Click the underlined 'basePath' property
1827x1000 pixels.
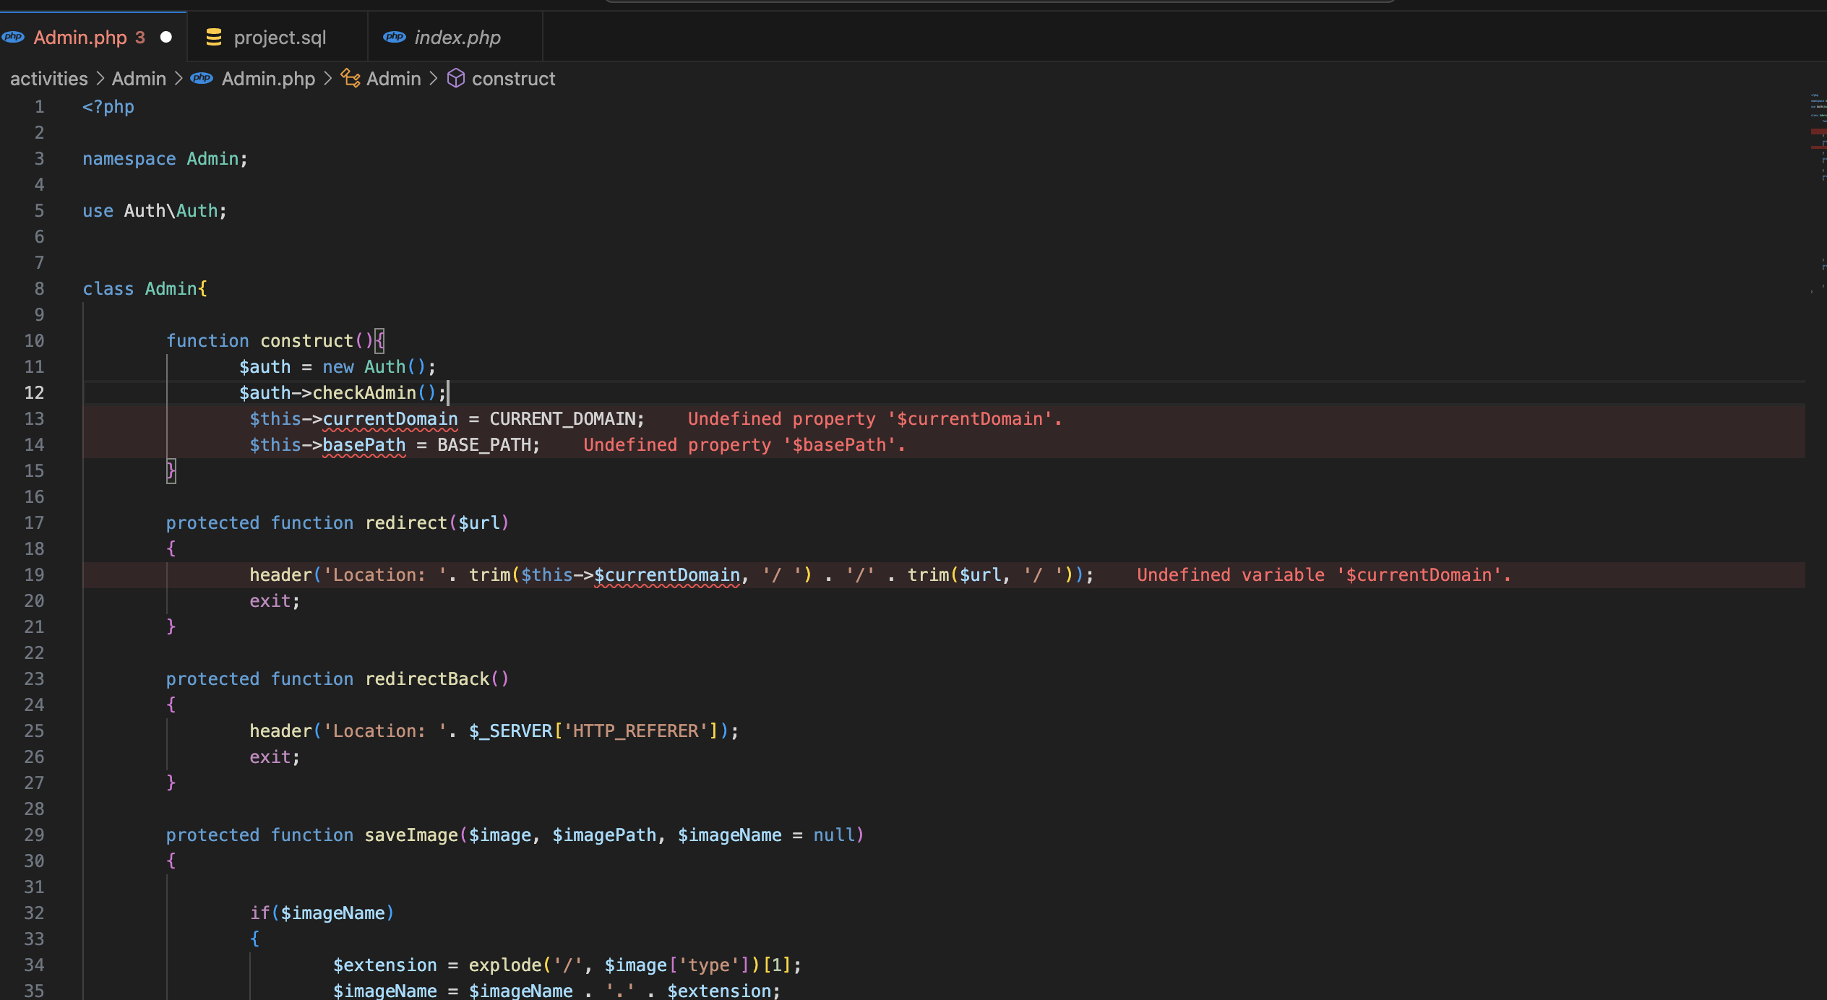(364, 445)
